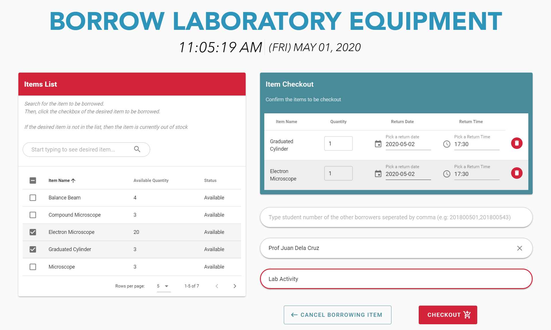Image resolution: width=551 pixels, height=330 pixels.
Task: Click the search magnifier icon
Action: pyautogui.click(x=137, y=149)
